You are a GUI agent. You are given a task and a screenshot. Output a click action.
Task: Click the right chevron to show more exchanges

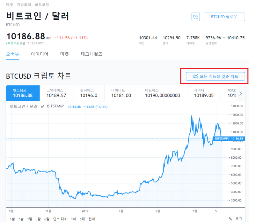pos(241,93)
